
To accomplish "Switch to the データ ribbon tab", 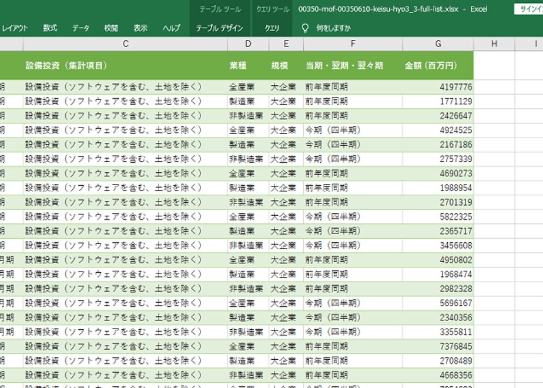I will [x=81, y=28].
